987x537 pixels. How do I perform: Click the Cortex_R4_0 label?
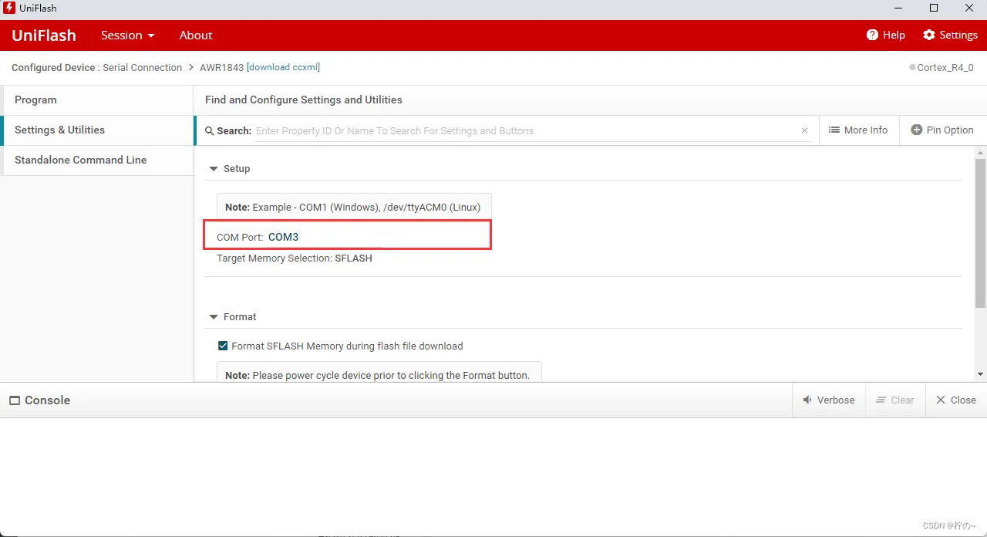945,68
